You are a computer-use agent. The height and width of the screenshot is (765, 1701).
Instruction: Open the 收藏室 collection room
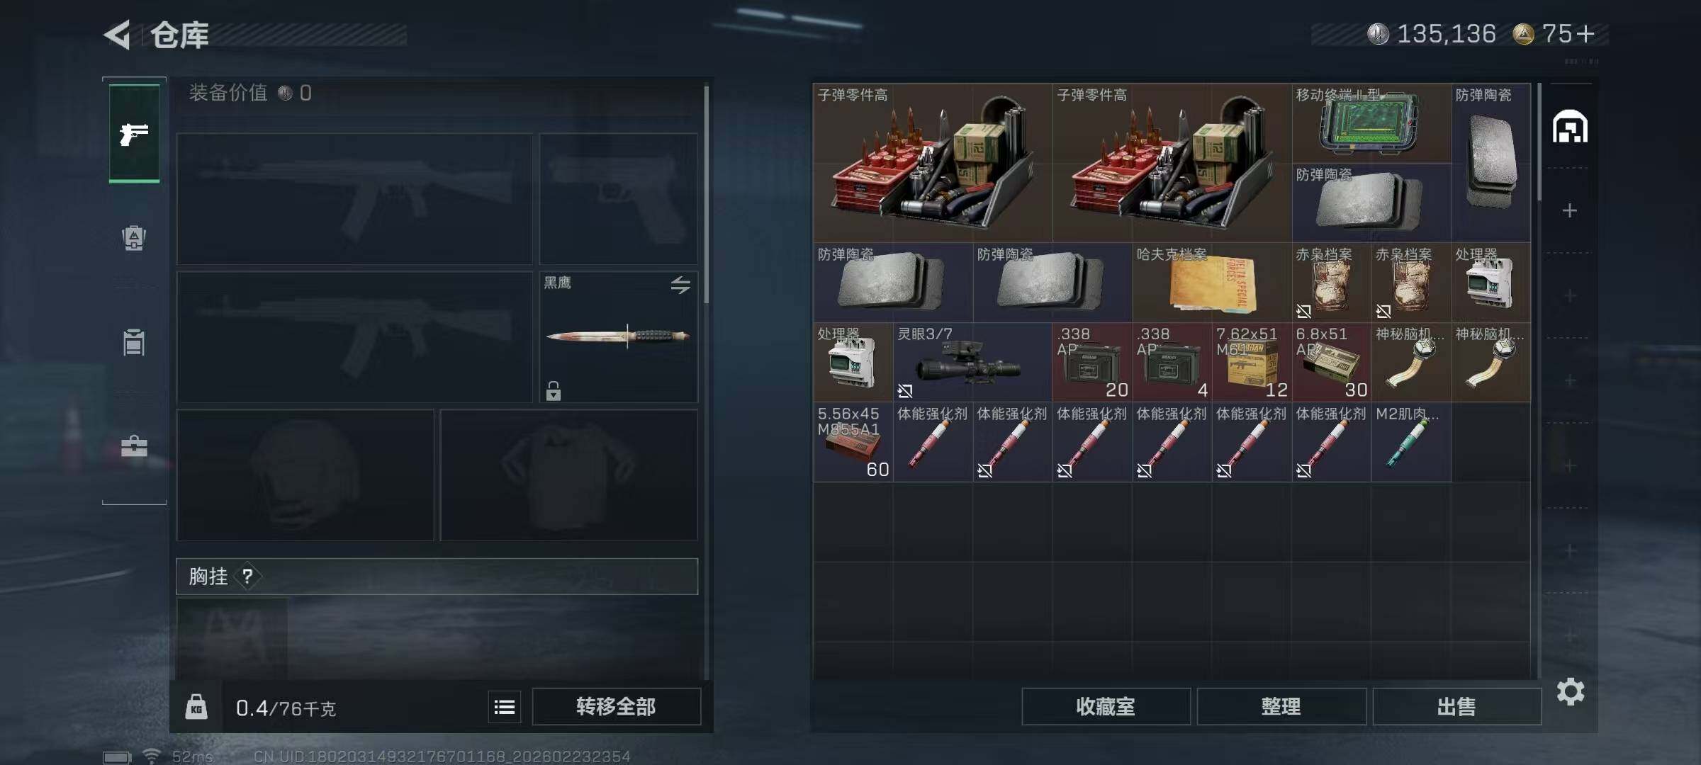[x=1106, y=706]
